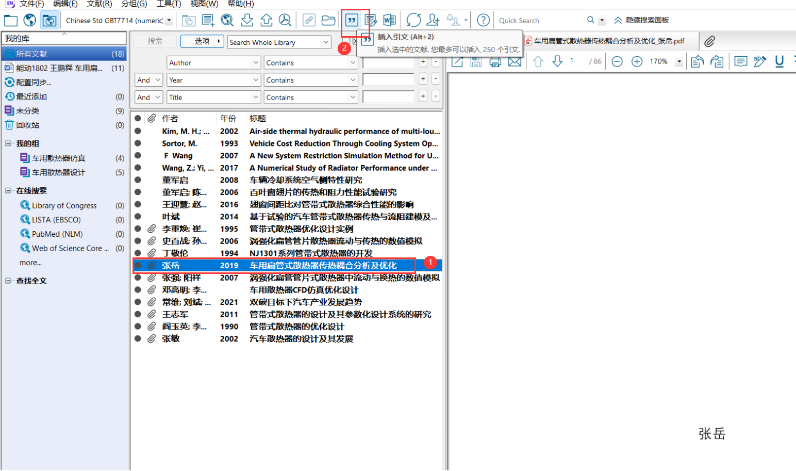Image resolution: width=796 pixels, height=471 pixels.
Task: Open the output style dropdown Chinese Std GBT7714
Action: [x=169, y=21]
